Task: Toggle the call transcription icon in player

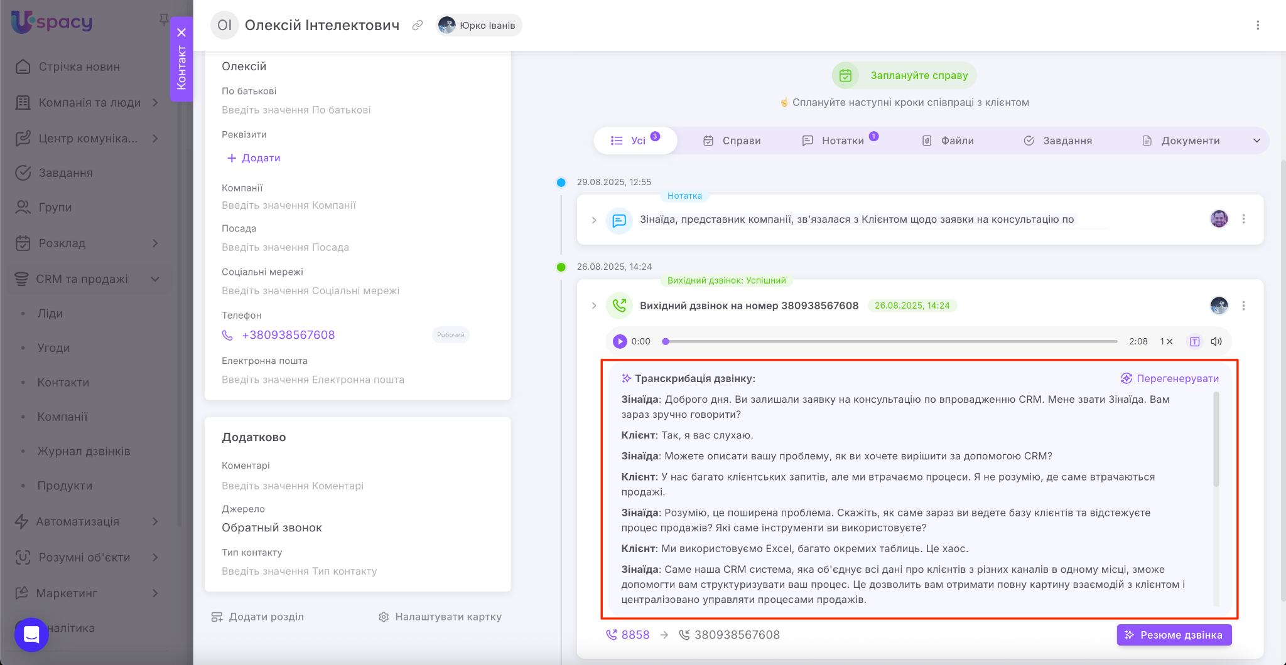Action: click(1194, 341)
